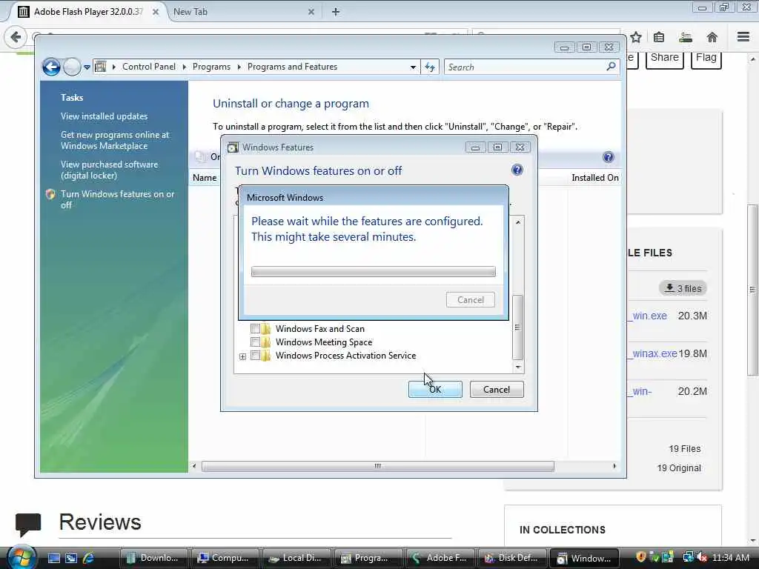This screenshot has height=569, width=759.
Task: Click the Windows Fax and Scan folder icon
Action: pos(266,329)
